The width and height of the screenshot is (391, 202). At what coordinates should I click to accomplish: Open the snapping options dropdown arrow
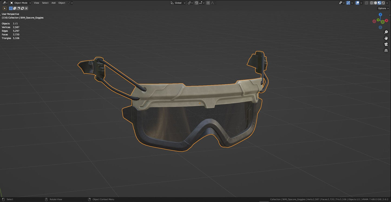(203, 3)
